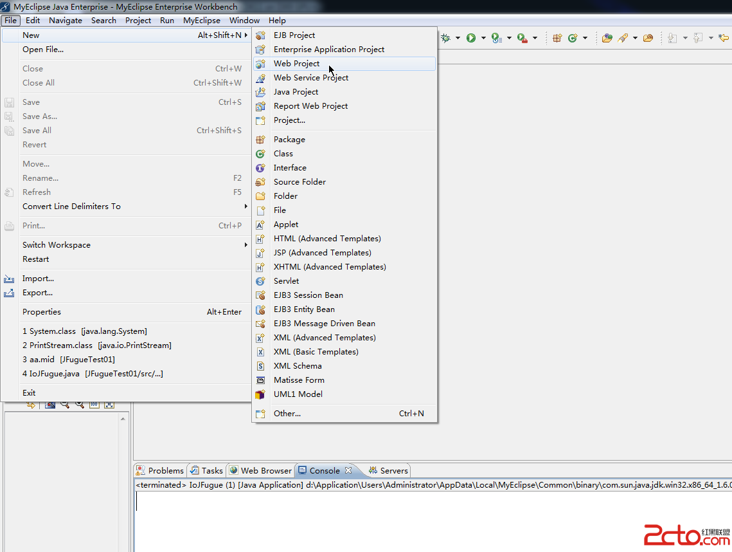732x552 pixels.
Task: Choose EJB Project in the New submenu
Action: pyautogui.click(x=344, y=35)
